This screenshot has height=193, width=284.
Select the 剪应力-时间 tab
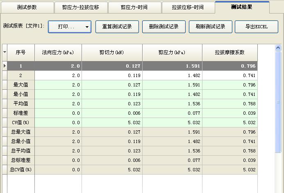click(134, 7)
